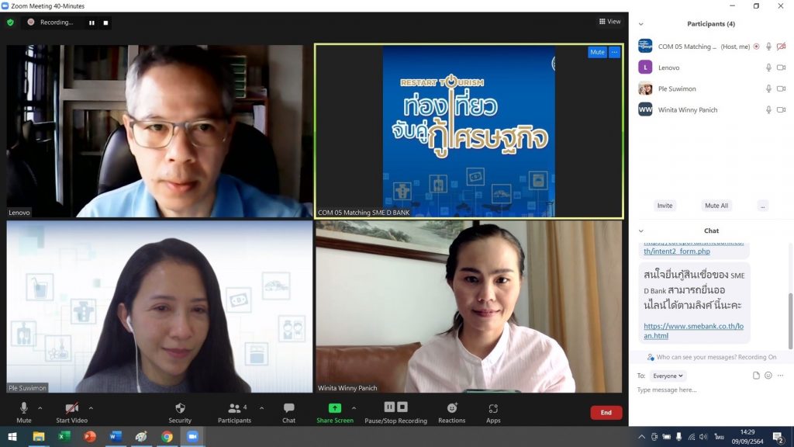
Task: Open the Chat bubble icon
Action: pos(288,408)
